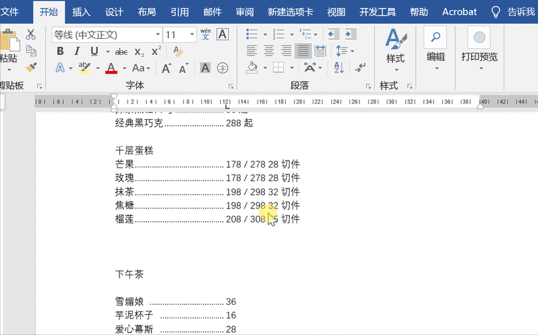The height and width of the screenshot is (335, 538).
Task: Click the Multilevel List icon
Action: [x=305, y=34]
